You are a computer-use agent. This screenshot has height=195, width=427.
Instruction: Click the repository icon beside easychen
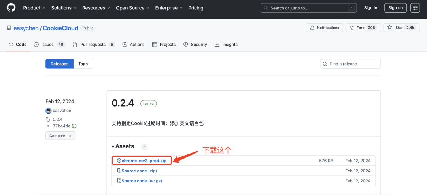point(9,28)
